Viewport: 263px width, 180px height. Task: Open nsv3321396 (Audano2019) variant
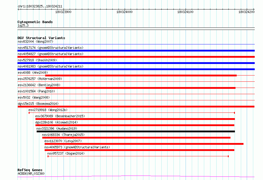[57, 128]
